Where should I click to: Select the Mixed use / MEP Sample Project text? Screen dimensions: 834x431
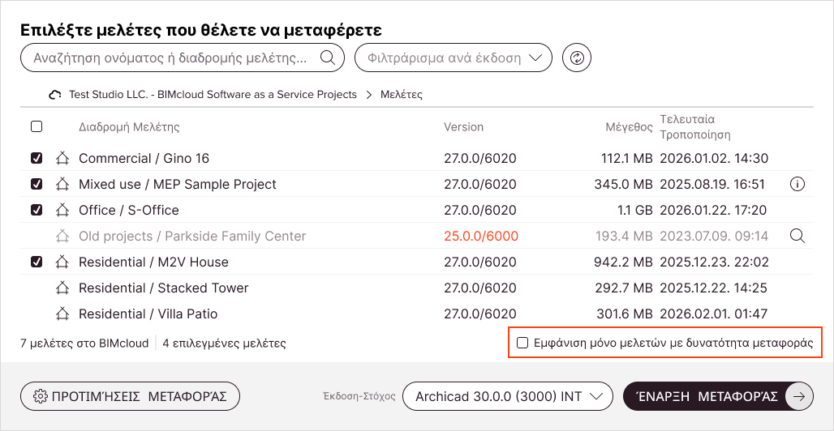click(x=178, y=185)
